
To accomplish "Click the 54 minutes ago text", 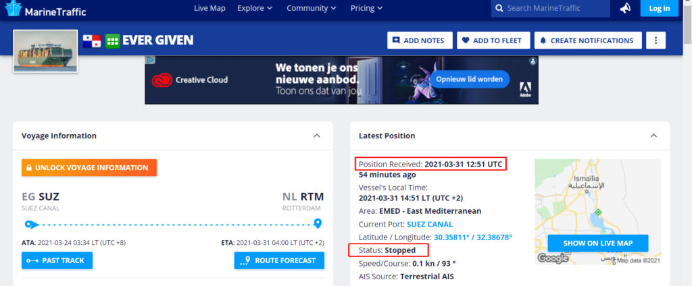I will [387, 175].
